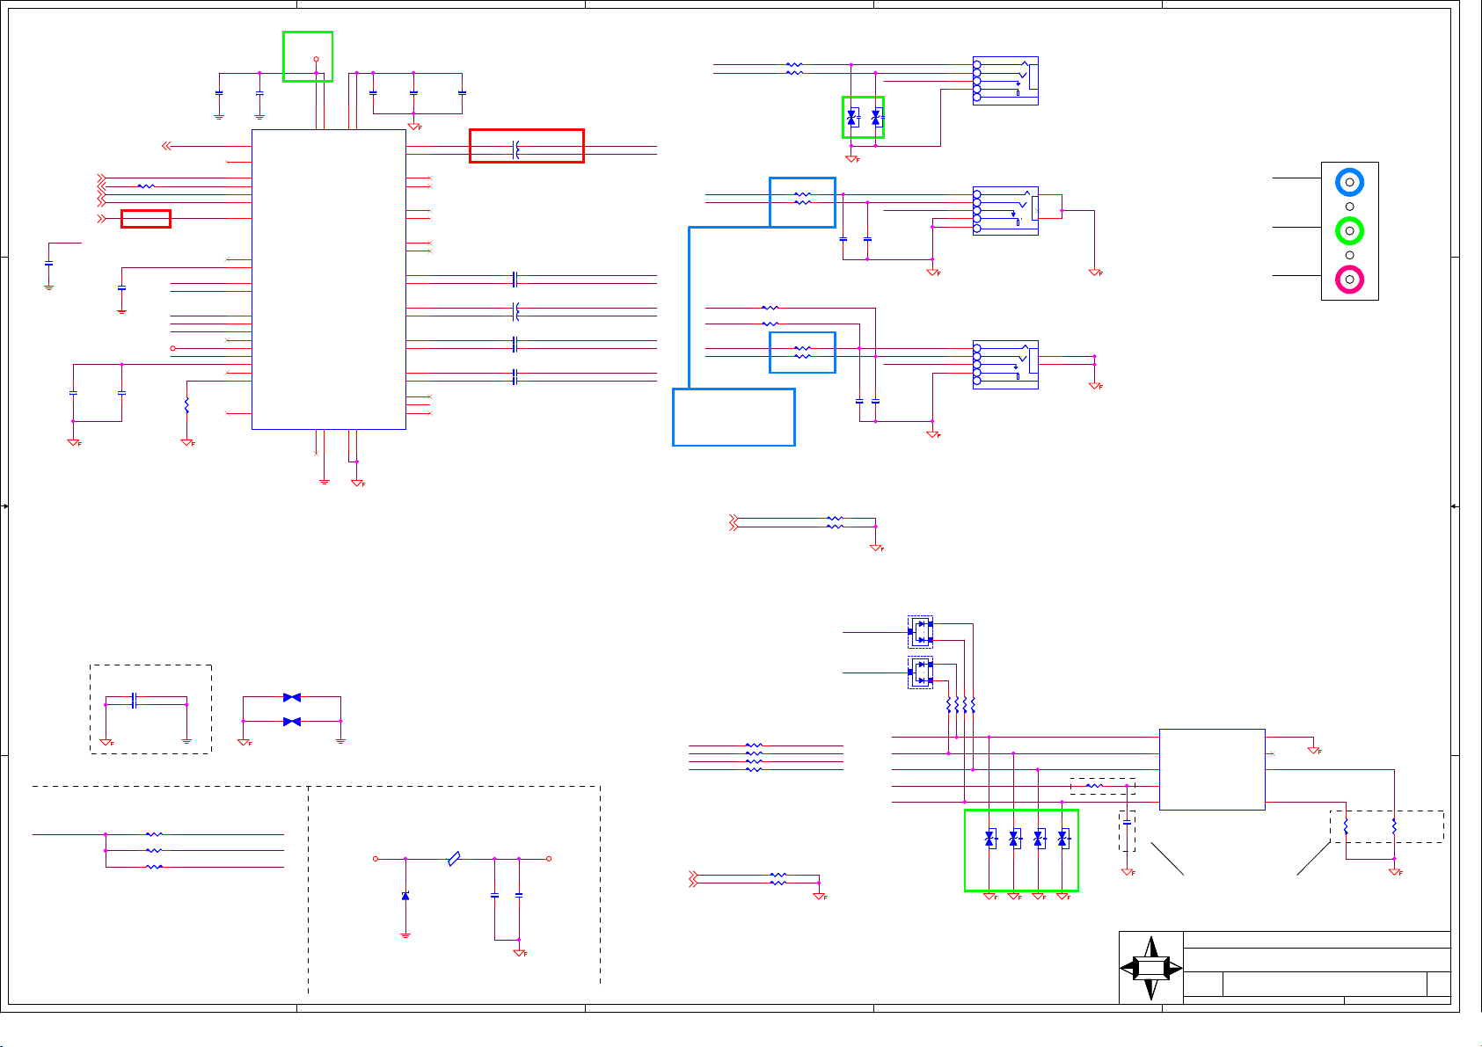Select the horizontal capacitor inside the dashed box

[134, 701]
